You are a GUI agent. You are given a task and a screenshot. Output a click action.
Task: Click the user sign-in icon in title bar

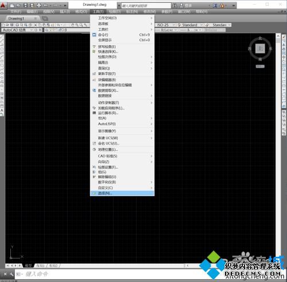(181, 6)
